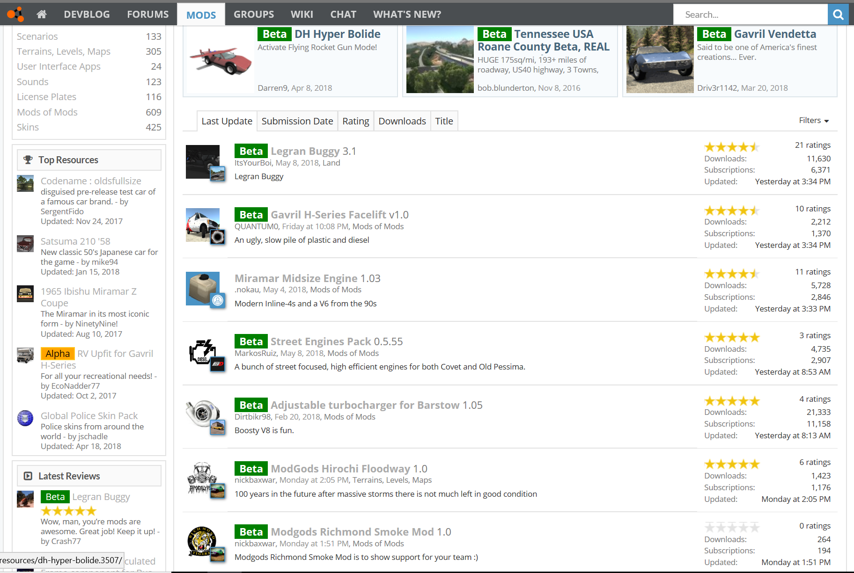Viewport: 854px width, 573px height.
Task: Open the GROUPS menu item
Action: point(254,15)
